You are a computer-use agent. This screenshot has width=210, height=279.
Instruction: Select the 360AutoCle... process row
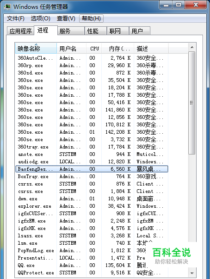tap(92, 58)
